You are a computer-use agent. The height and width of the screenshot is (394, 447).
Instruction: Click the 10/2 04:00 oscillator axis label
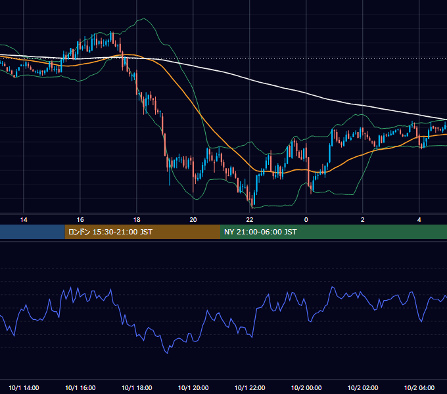click(x=419, y=387)
